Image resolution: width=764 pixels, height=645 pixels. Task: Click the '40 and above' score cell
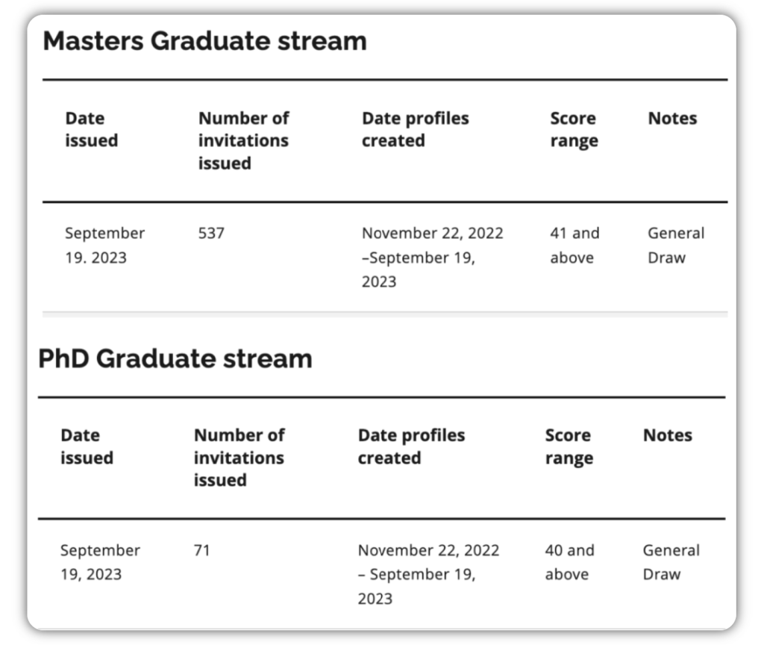[x=569, y=562]
